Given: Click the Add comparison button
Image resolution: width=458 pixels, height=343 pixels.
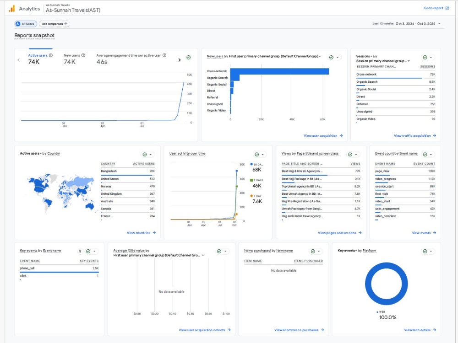Looking at the screenshot, I should point(55,24).
